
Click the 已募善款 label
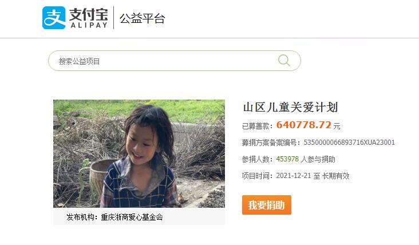click(256, 126)
